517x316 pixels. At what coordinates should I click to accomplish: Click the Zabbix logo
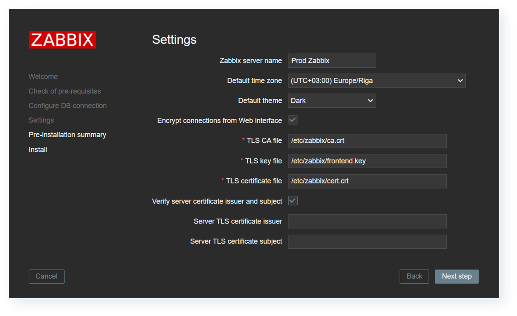(62, 40)
